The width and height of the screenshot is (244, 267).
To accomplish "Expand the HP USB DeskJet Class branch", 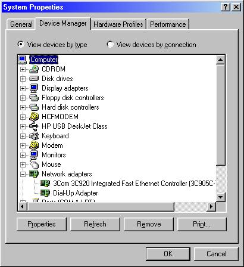I will tap(23, 126).
